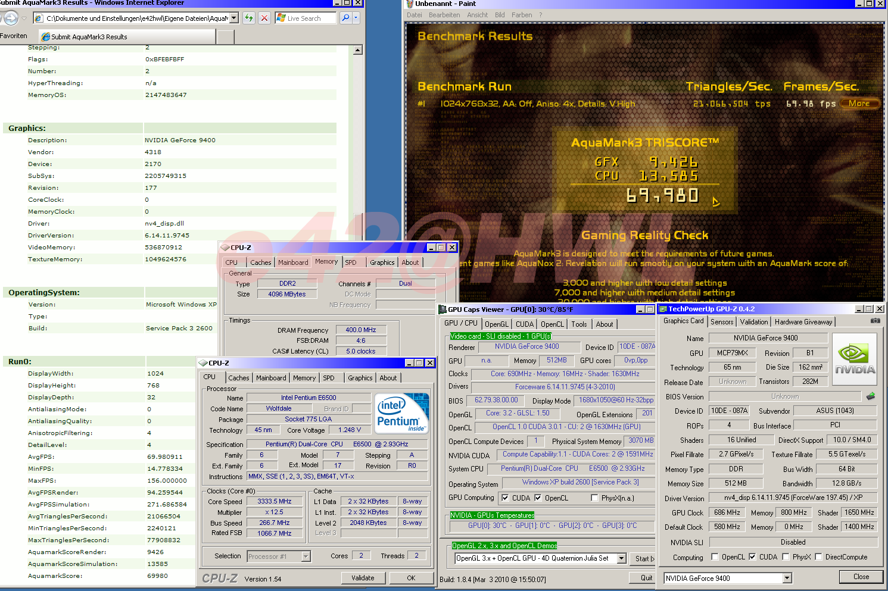Open the OpenGL and OpenCL demos dropdown
The width and height of the screenshot is (888, 591).
coord(622,558)
